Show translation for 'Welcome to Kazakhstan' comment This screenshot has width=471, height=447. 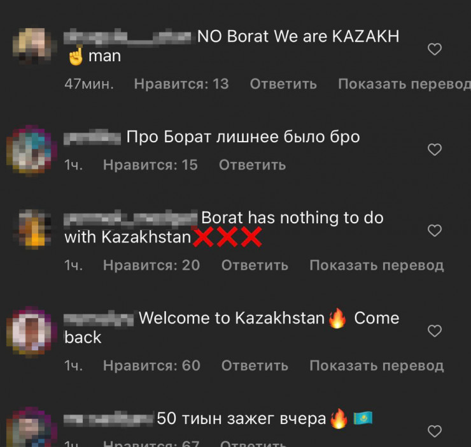(x=377, y=366)
